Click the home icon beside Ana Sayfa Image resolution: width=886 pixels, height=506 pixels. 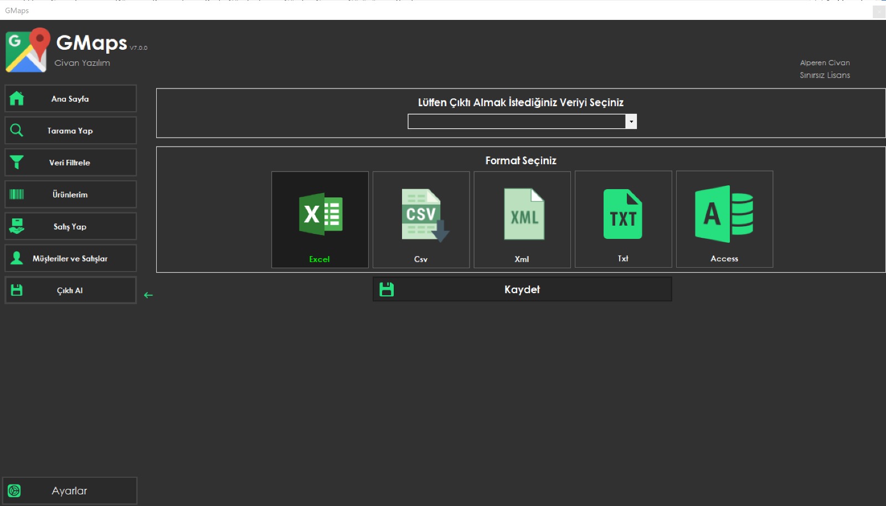click(17, 98)
